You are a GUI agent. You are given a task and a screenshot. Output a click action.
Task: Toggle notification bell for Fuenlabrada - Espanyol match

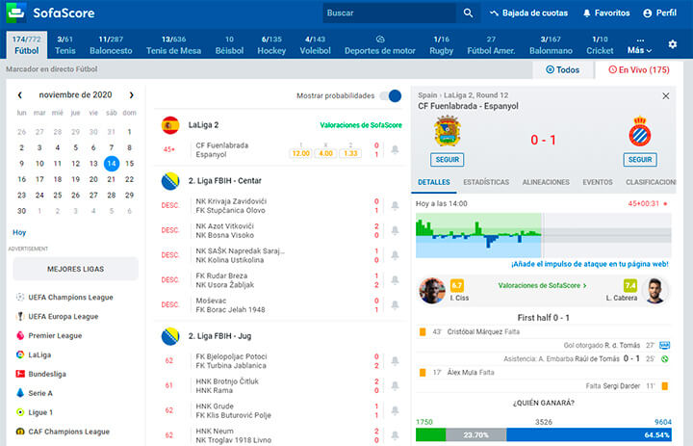[x=395, y=149]
